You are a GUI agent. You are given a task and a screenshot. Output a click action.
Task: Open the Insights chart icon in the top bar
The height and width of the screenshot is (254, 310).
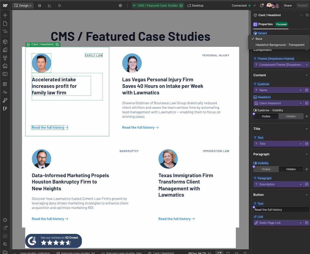coord(50,5)
